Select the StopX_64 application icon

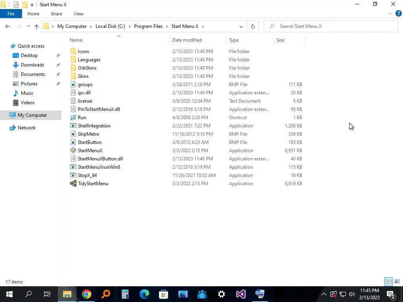point(73,175)
